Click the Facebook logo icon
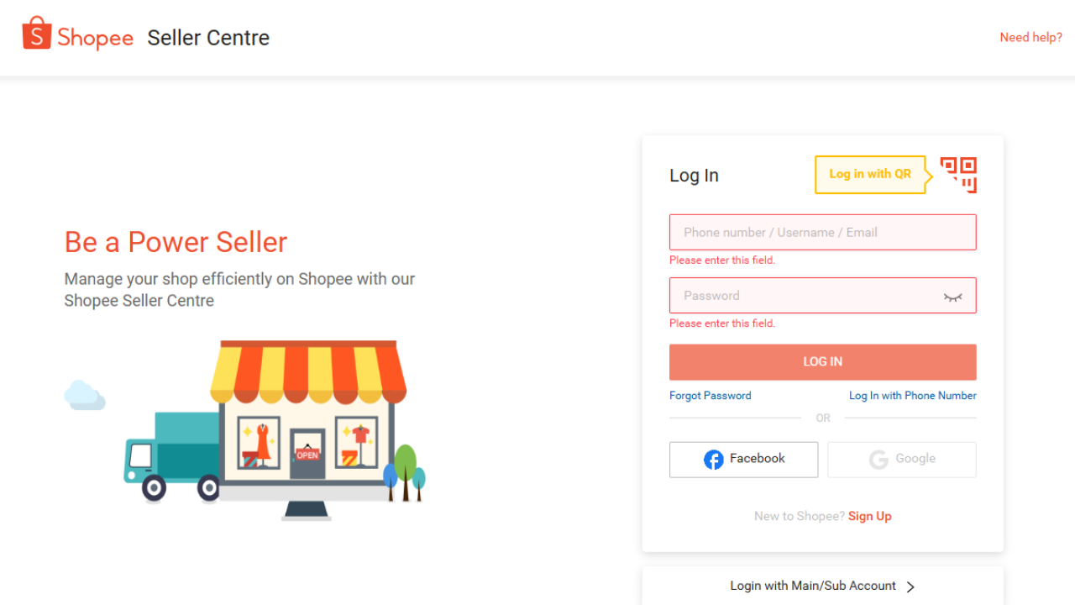The width and height of the screenshot is (1075, 605). pyautogui.click(x=714, y=460)
